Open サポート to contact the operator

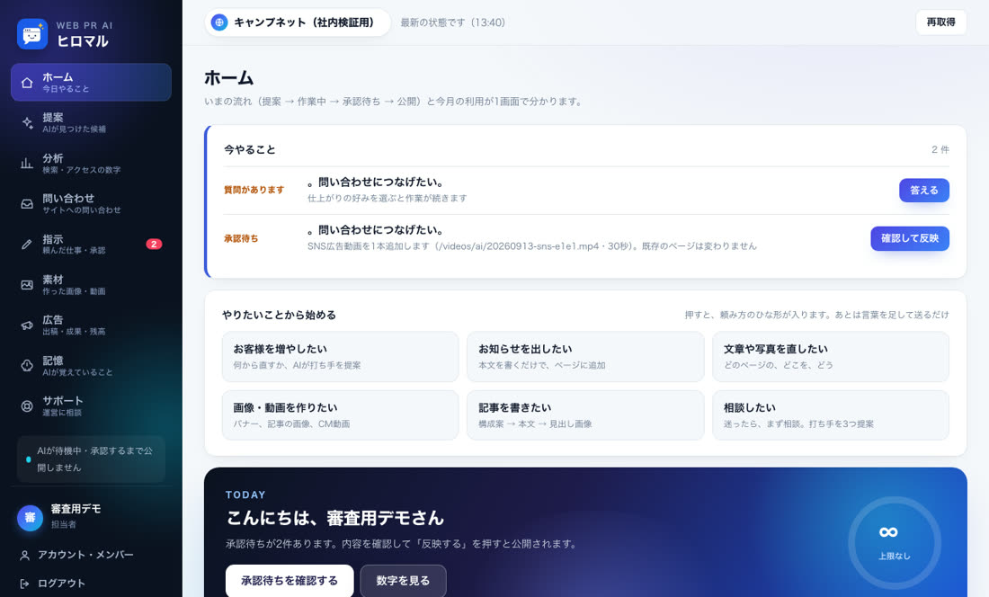91,406
